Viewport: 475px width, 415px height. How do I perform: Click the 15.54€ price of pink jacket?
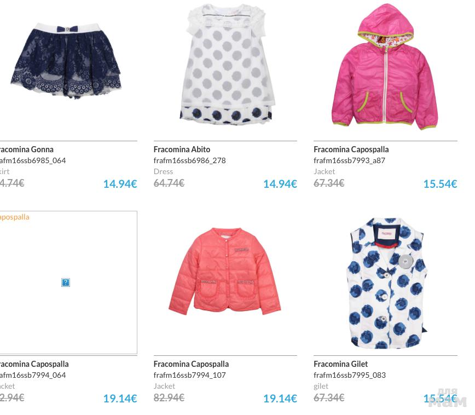440,184
